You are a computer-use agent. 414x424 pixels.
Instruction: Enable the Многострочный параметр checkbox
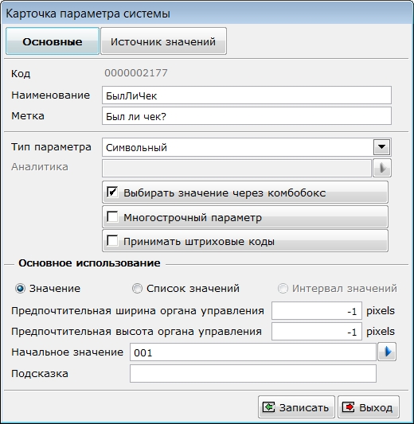click(x=112, y=216)
